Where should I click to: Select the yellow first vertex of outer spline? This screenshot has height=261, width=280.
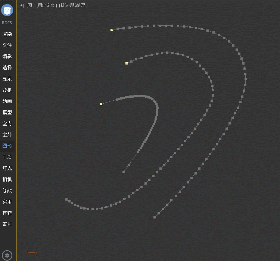pos(112,30)
